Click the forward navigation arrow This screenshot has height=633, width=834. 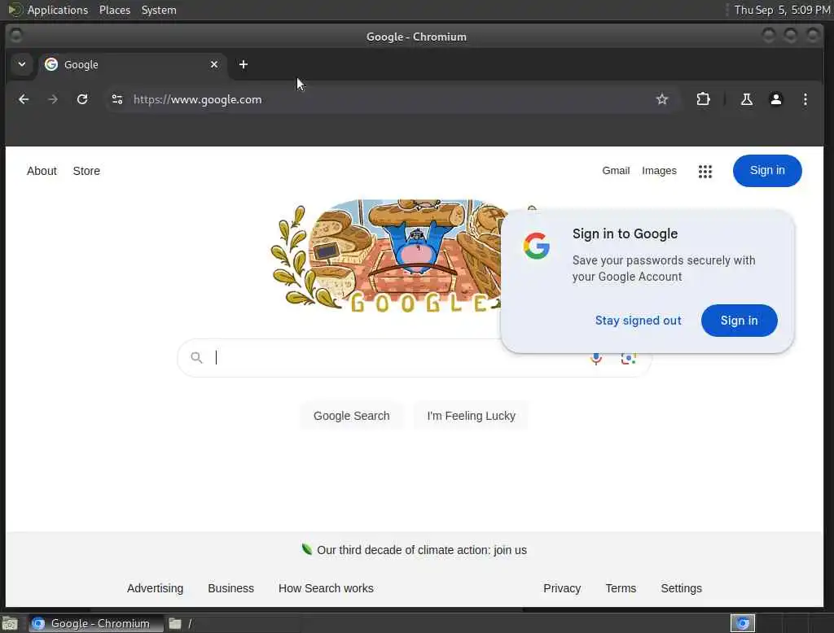53,99
